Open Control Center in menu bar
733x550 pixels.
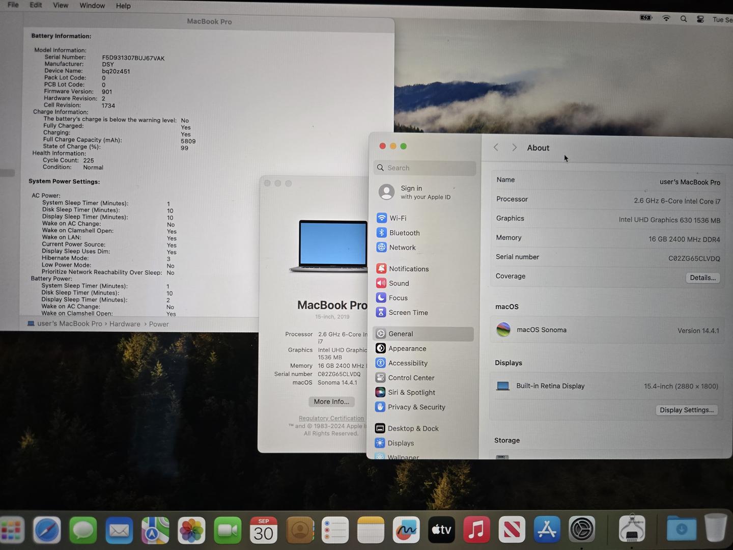pyautogui.click(x=700, y=19)
